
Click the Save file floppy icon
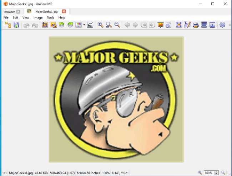tap(16, 25)
